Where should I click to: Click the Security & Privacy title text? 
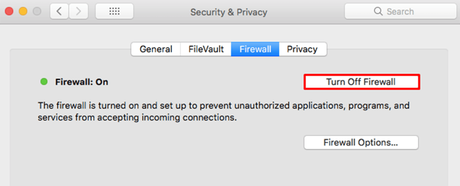[x=229, y=12]
